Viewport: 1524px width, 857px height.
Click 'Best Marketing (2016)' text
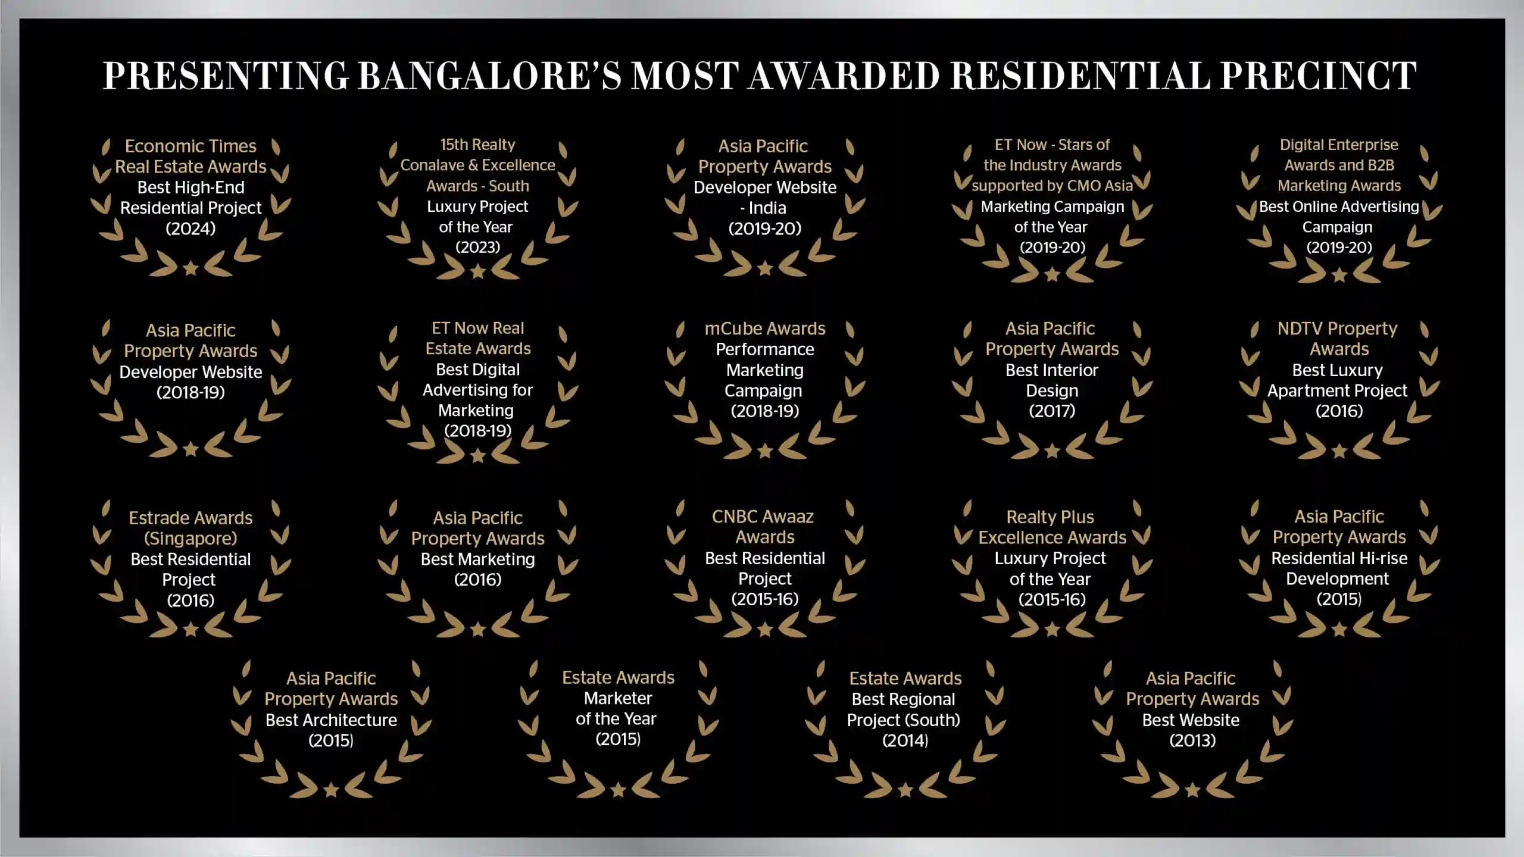(x=477, y=569)
